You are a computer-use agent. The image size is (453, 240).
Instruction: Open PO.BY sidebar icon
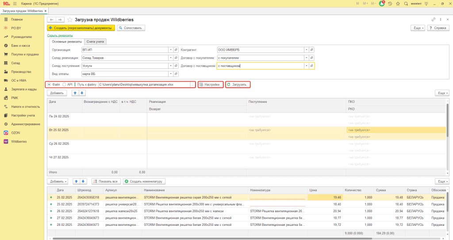6,28
